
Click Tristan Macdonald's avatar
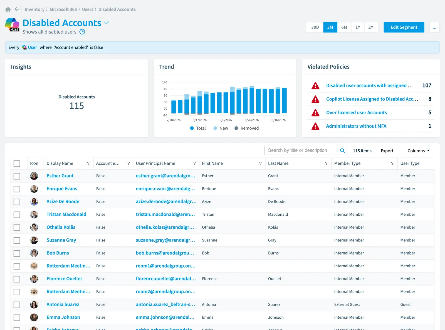[34, 215]
